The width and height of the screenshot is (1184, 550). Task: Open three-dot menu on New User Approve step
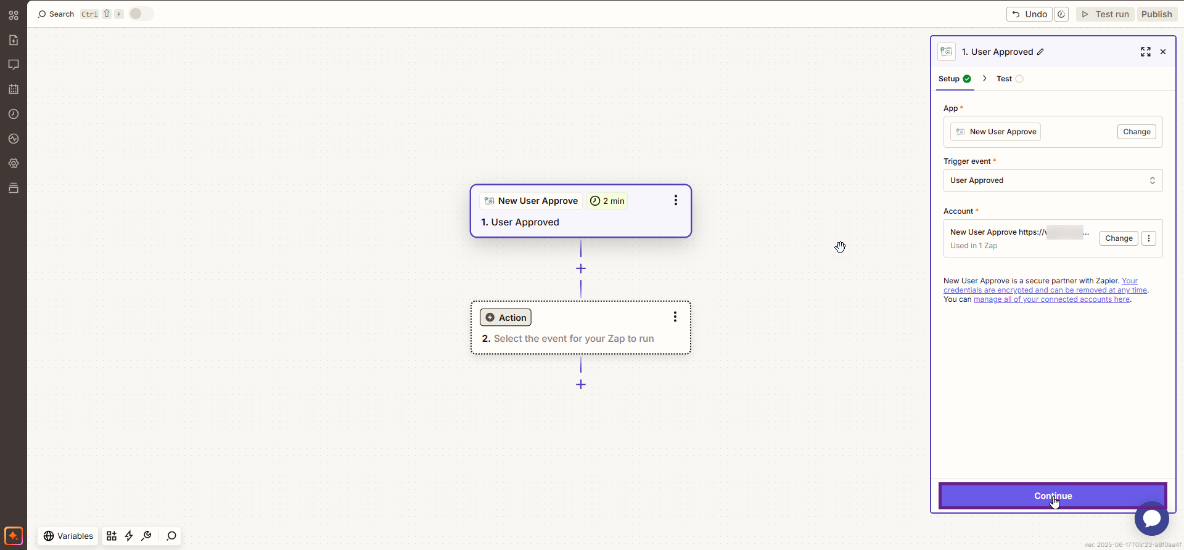[x=675, y=200]
